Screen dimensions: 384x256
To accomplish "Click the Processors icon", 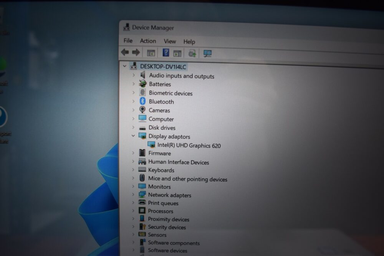I will point(142,210).
